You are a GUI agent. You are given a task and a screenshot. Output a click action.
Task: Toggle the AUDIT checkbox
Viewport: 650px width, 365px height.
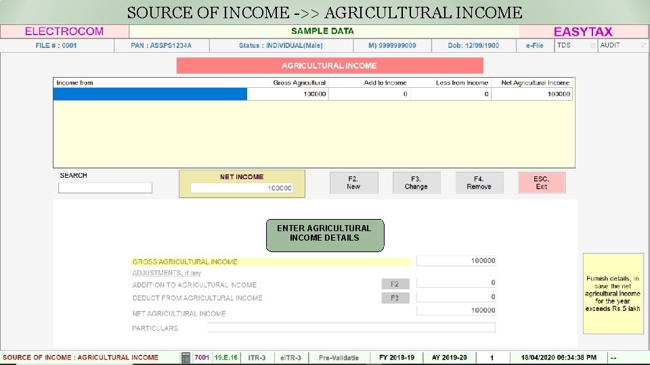pos(643,45)
